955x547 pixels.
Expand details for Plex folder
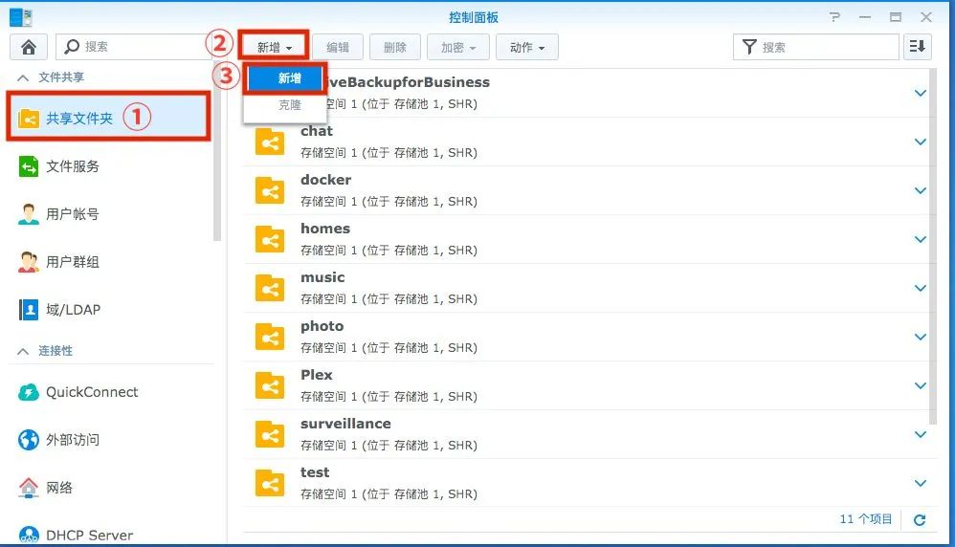[x=921, y=385]
